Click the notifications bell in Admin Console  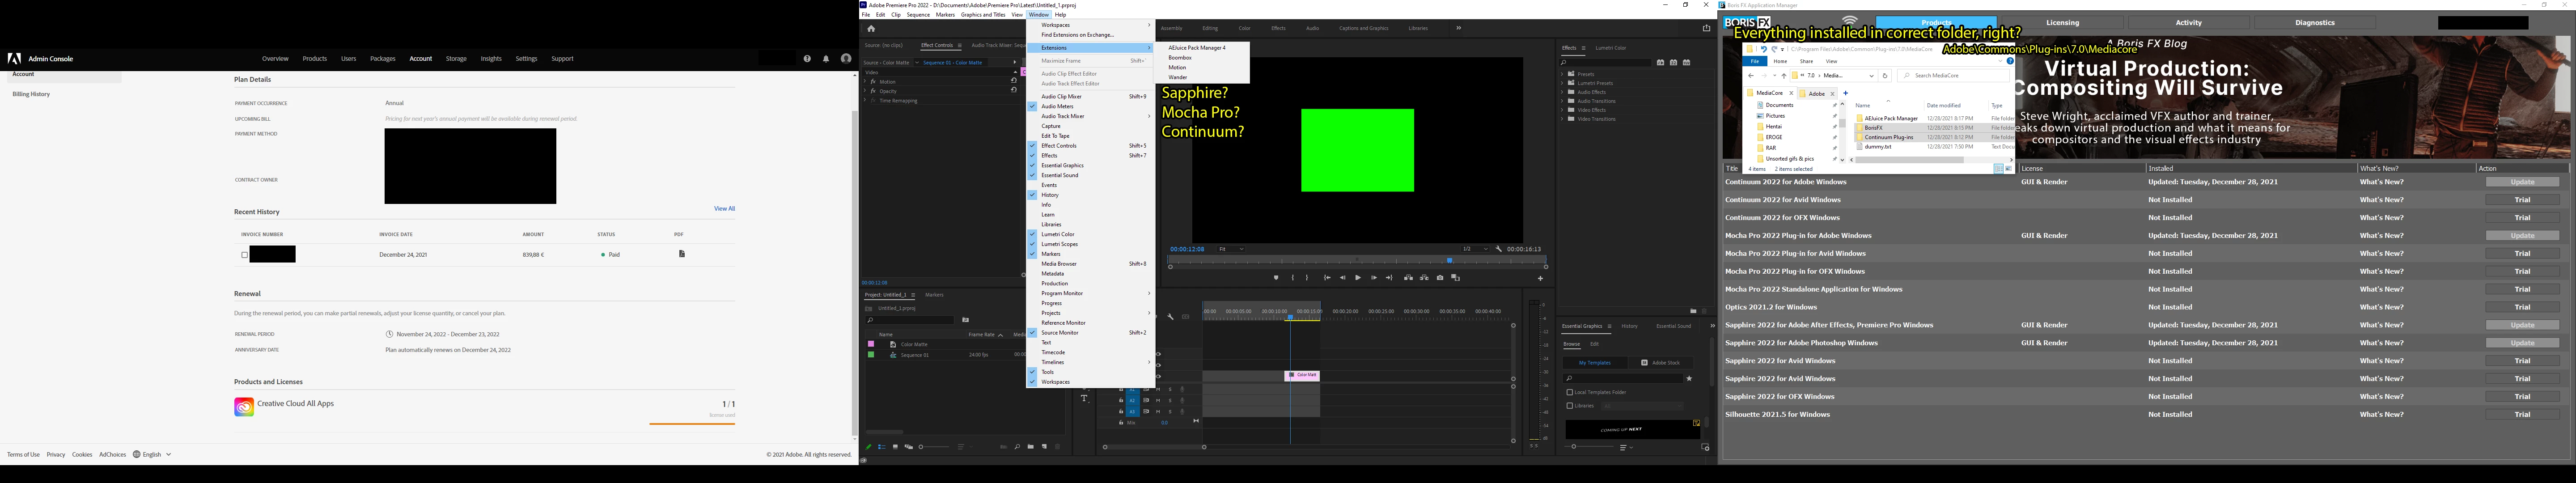click(x=826, y=59)
